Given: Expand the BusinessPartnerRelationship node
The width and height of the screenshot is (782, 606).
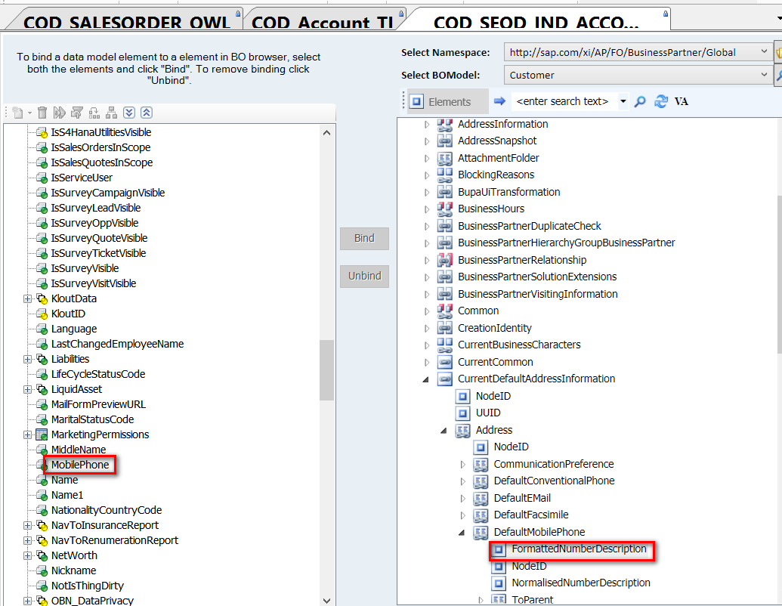Looking at the screenshot, I should (426, 261).
